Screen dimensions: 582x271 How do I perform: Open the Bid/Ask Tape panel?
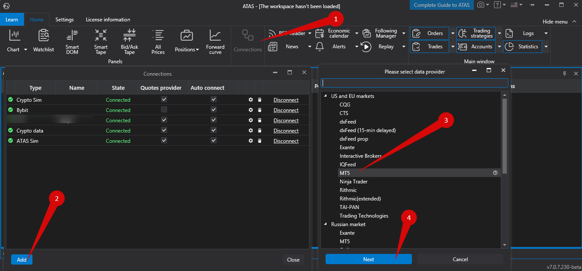[129, 41]
